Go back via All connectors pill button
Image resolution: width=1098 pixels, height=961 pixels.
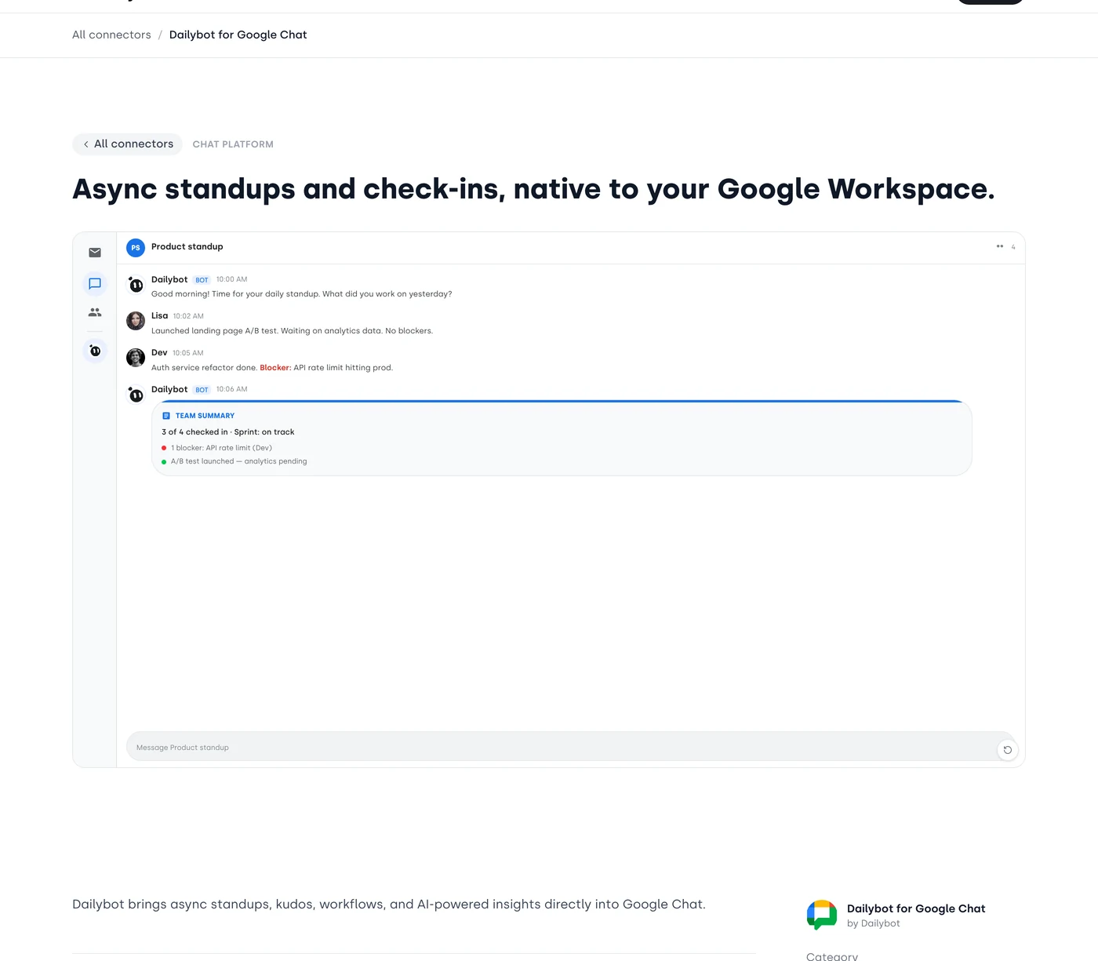tap(128, 144)
